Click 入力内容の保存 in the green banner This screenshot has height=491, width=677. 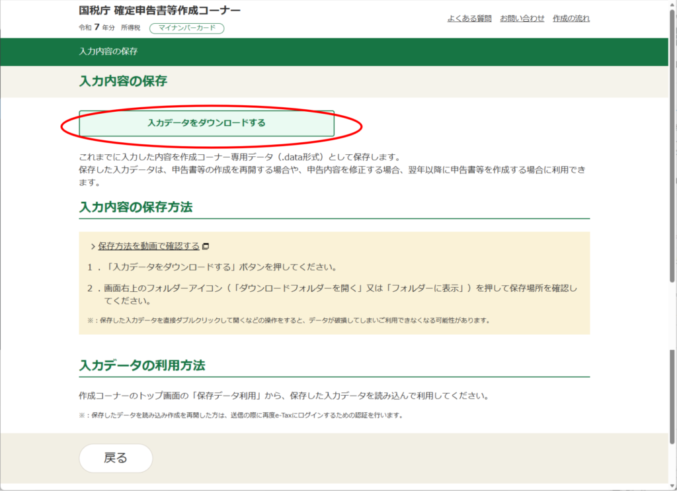(108, 52)
